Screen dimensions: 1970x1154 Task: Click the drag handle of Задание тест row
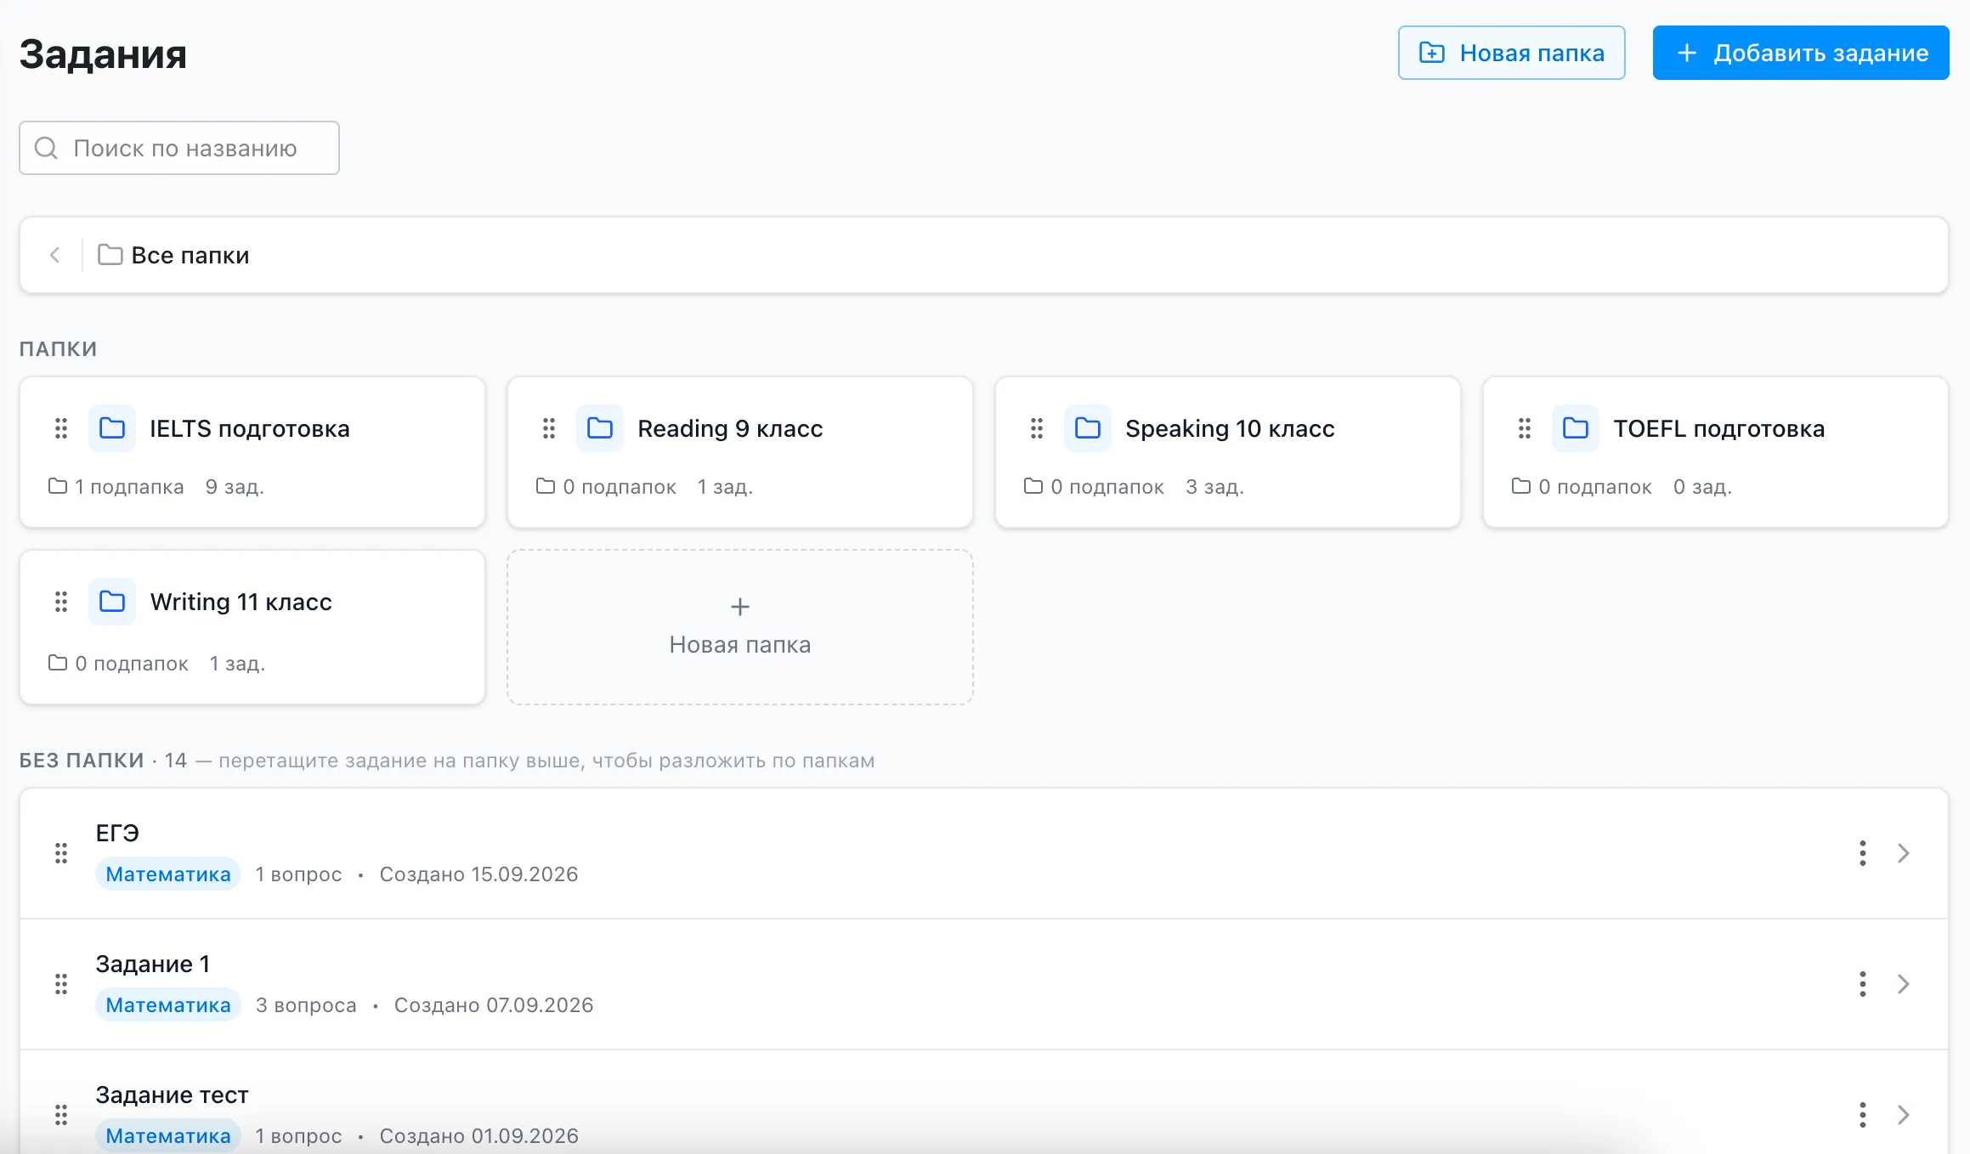pos(61,1115)
